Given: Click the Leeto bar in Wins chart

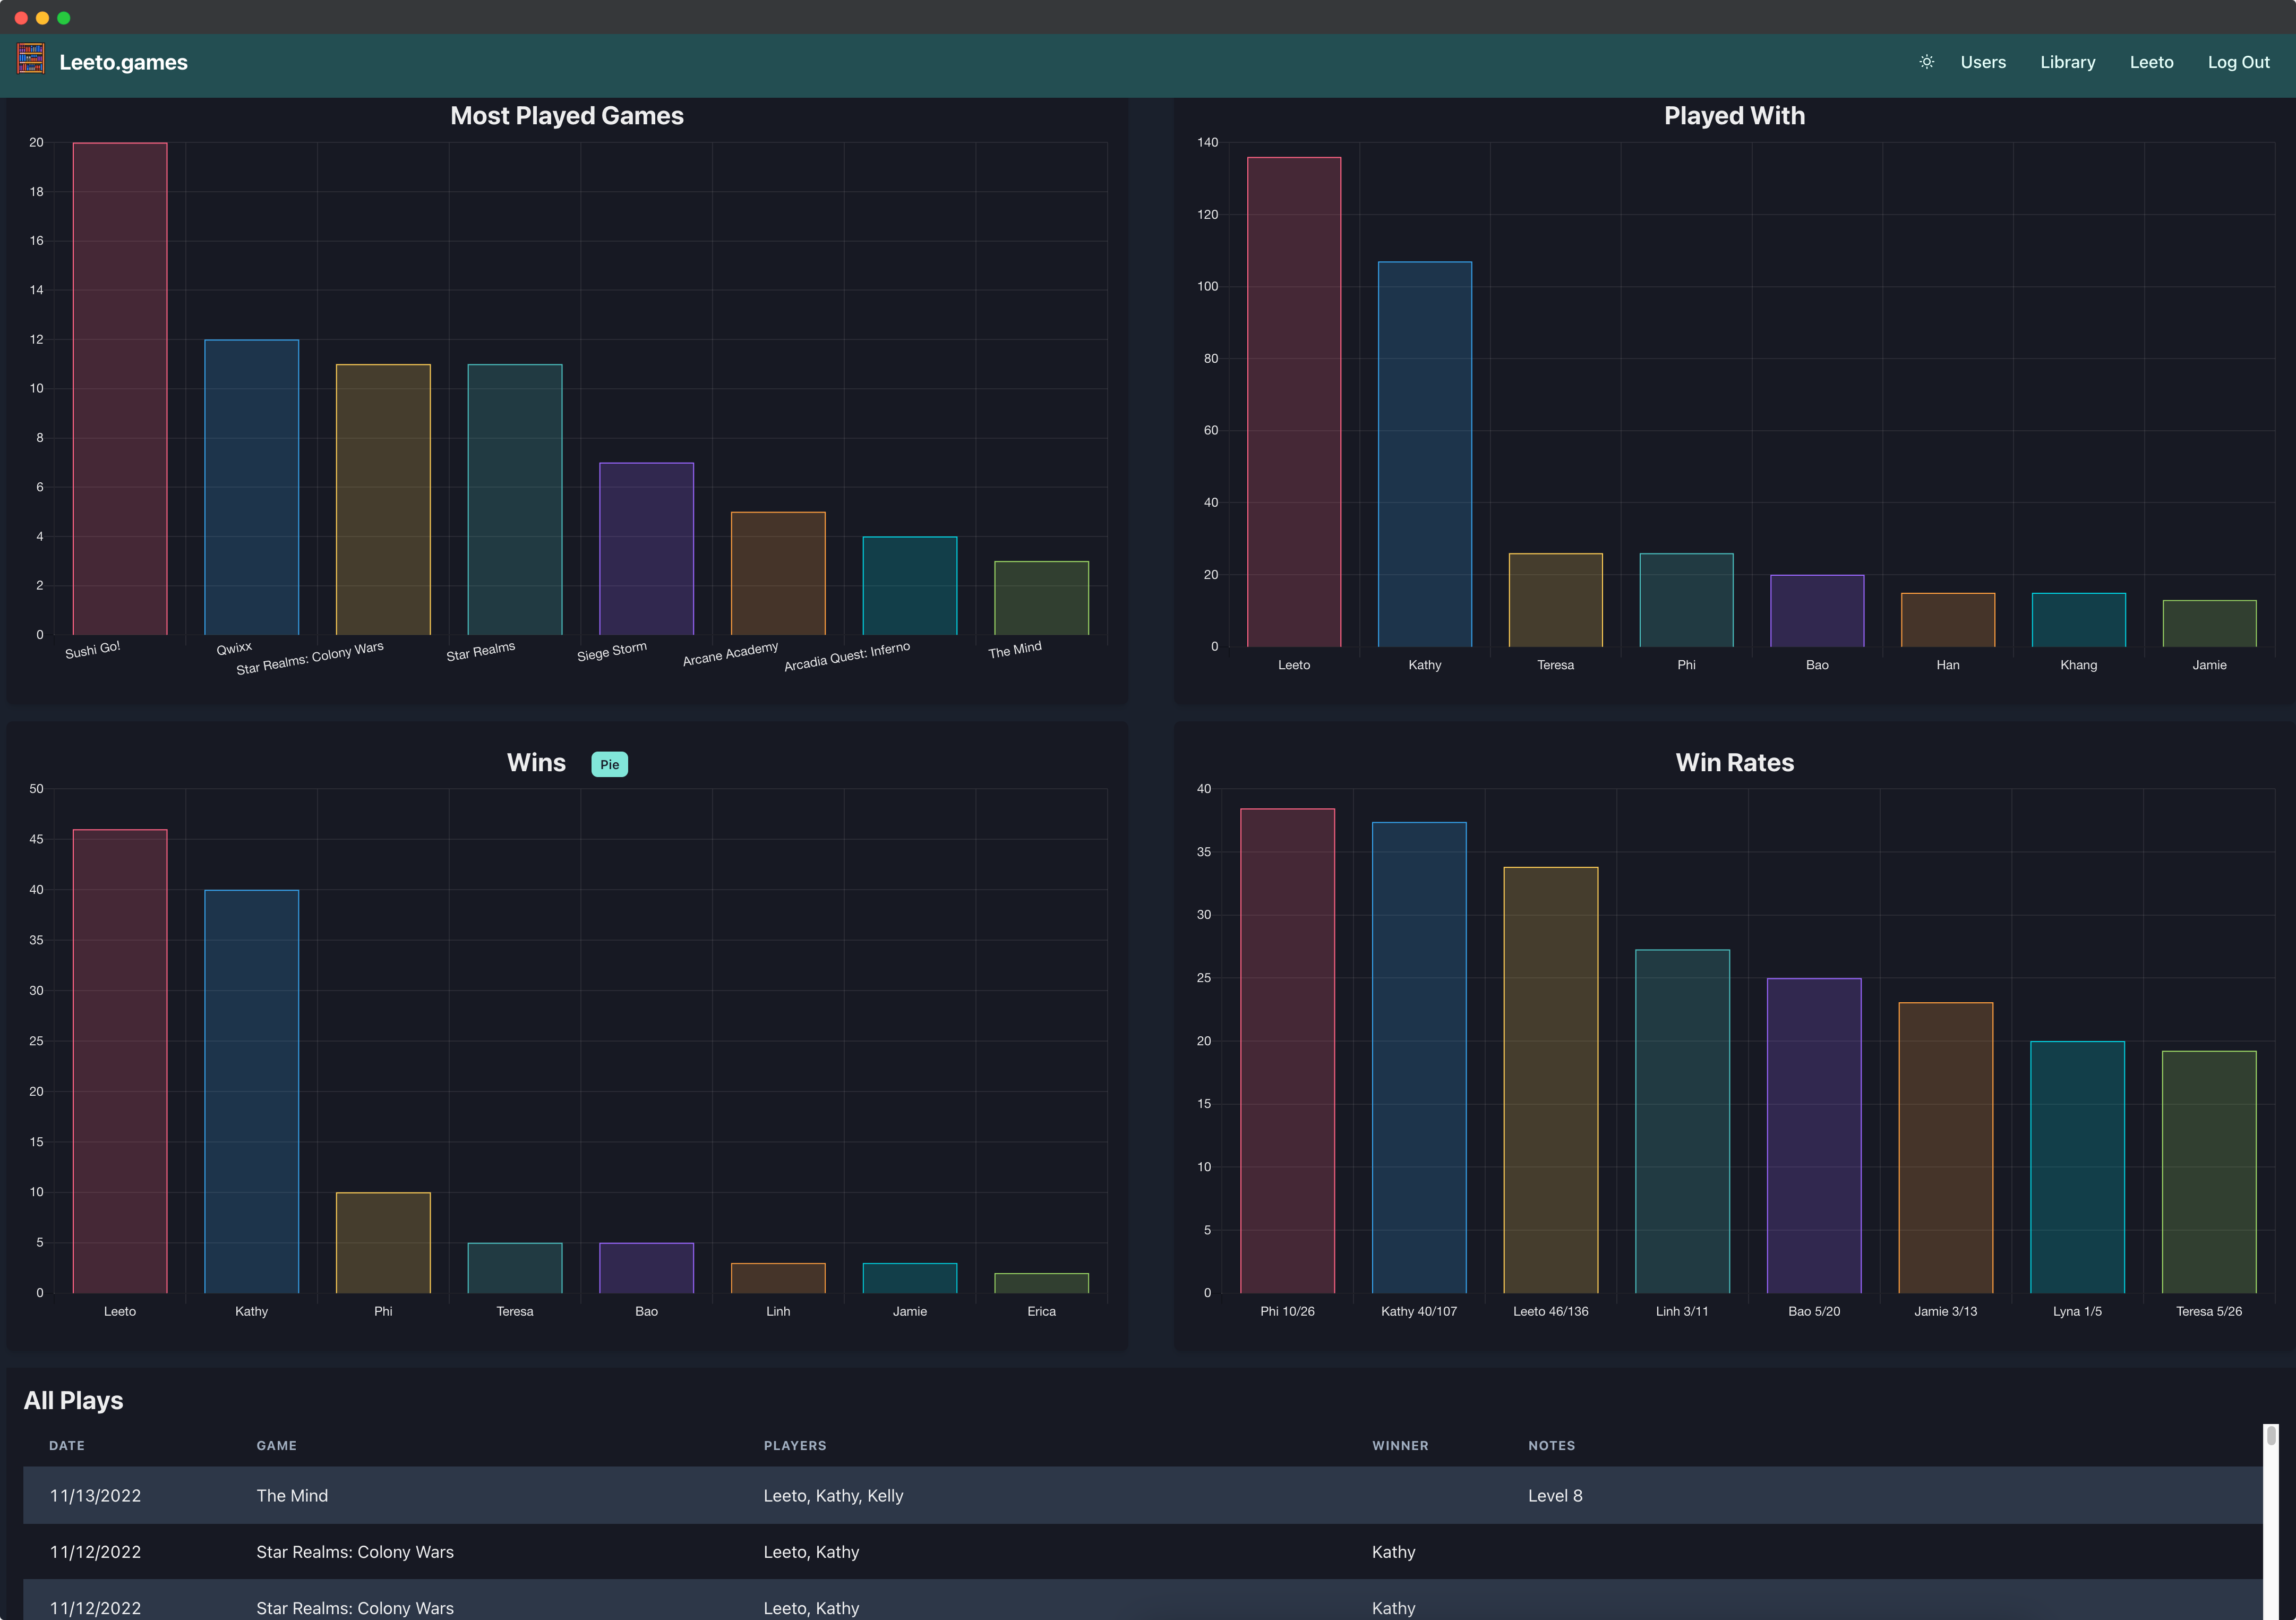Looking at the screenshot, I should pos(120,1061).
